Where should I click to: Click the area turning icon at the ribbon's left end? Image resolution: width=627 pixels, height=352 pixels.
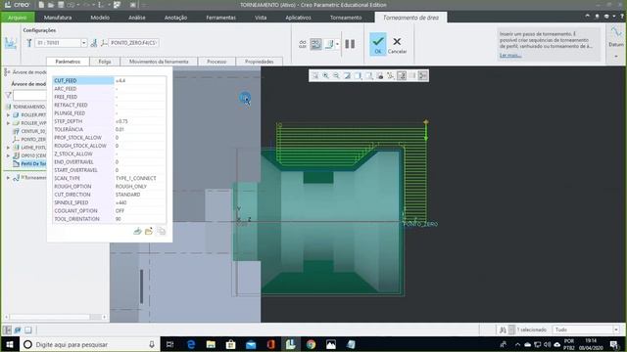(x=11, y=43)
